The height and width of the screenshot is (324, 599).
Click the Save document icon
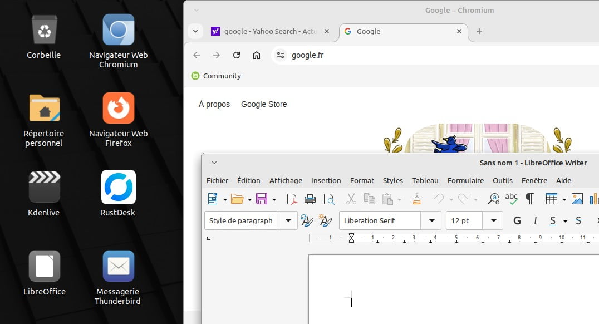(x=261, y=199)
